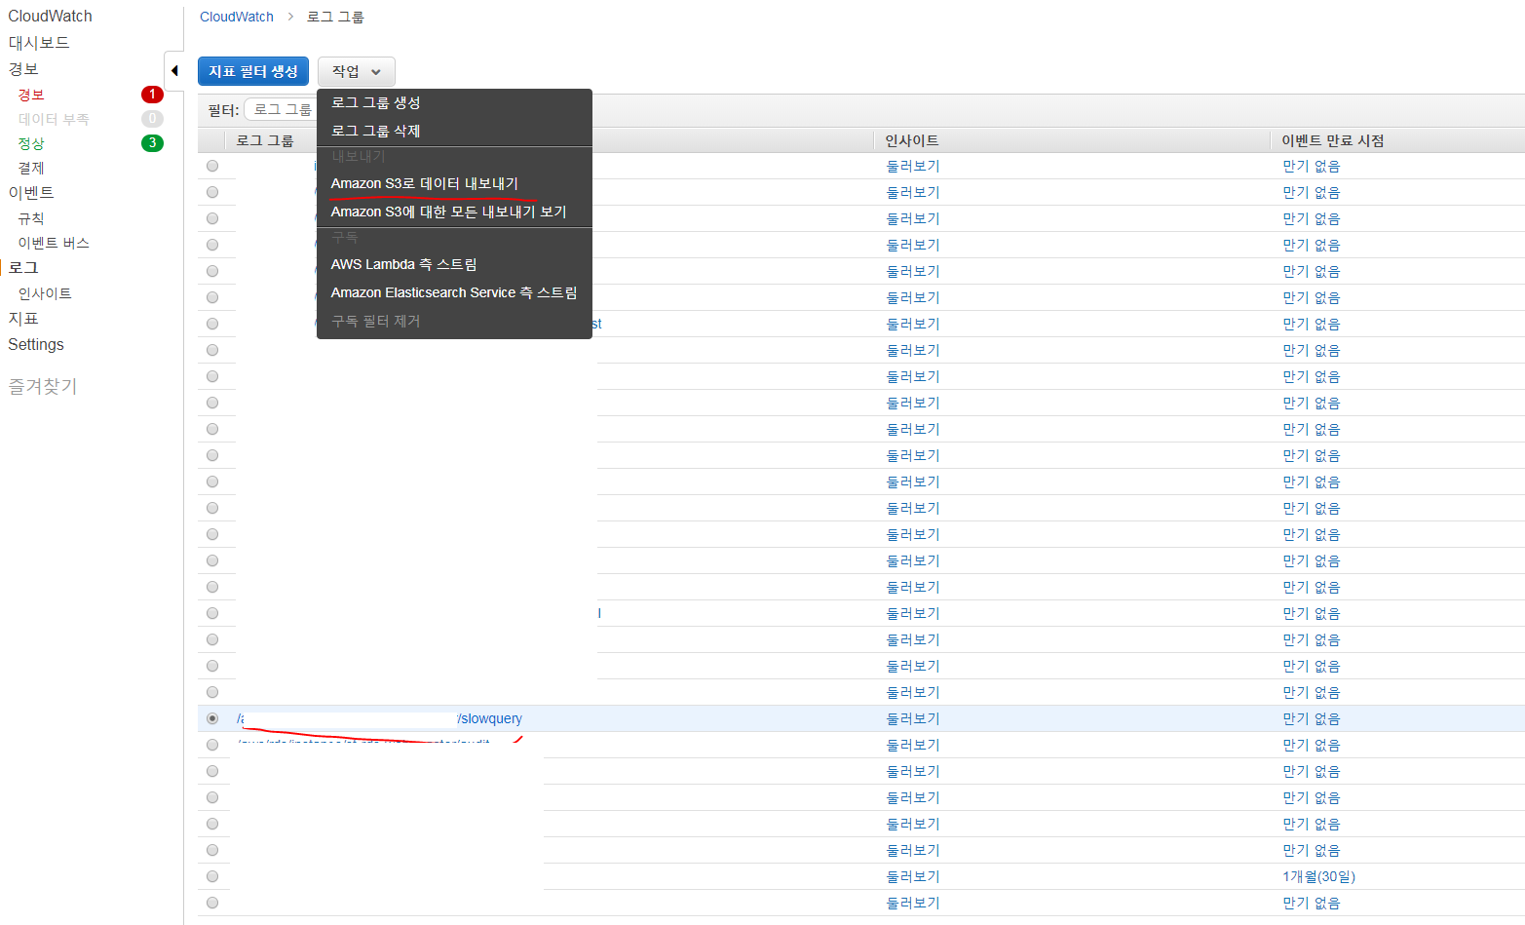
Task: Open CloudWatch home in the sidebar
Action: click(51, 16)
